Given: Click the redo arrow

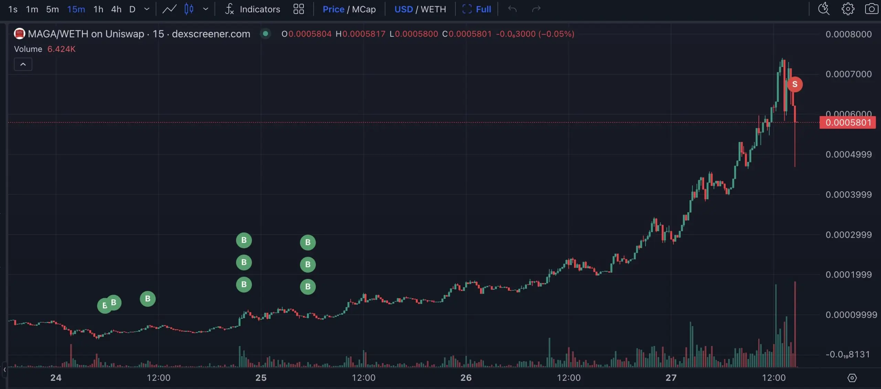Looking at the screenshot, I should click(536, 9).
